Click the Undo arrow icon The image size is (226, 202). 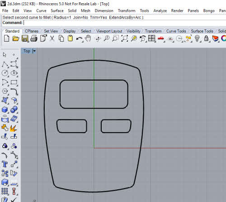coord(79,38)
